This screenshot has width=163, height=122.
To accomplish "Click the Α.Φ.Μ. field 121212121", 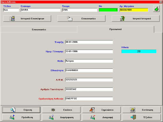I will [89, 80].
